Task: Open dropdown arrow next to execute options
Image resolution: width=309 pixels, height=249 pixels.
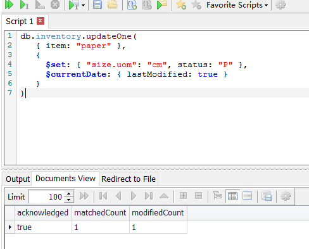Action: 84,5
